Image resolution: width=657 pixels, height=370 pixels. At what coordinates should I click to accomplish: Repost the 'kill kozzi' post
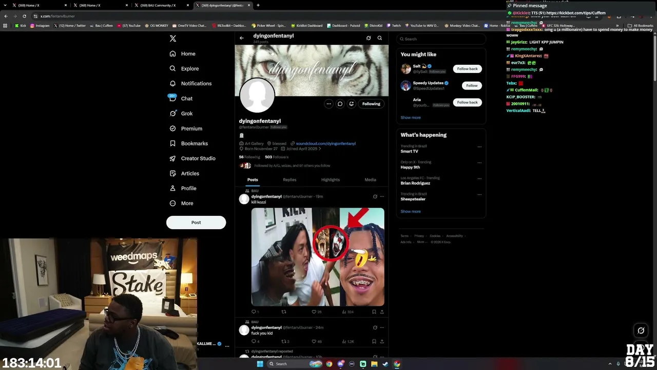[x=283, y=311]
